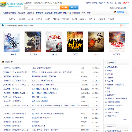Click the blue button next to orange search button
This screenshot has width=132, height=132.
pyautogui.click(x=74, y=7)
